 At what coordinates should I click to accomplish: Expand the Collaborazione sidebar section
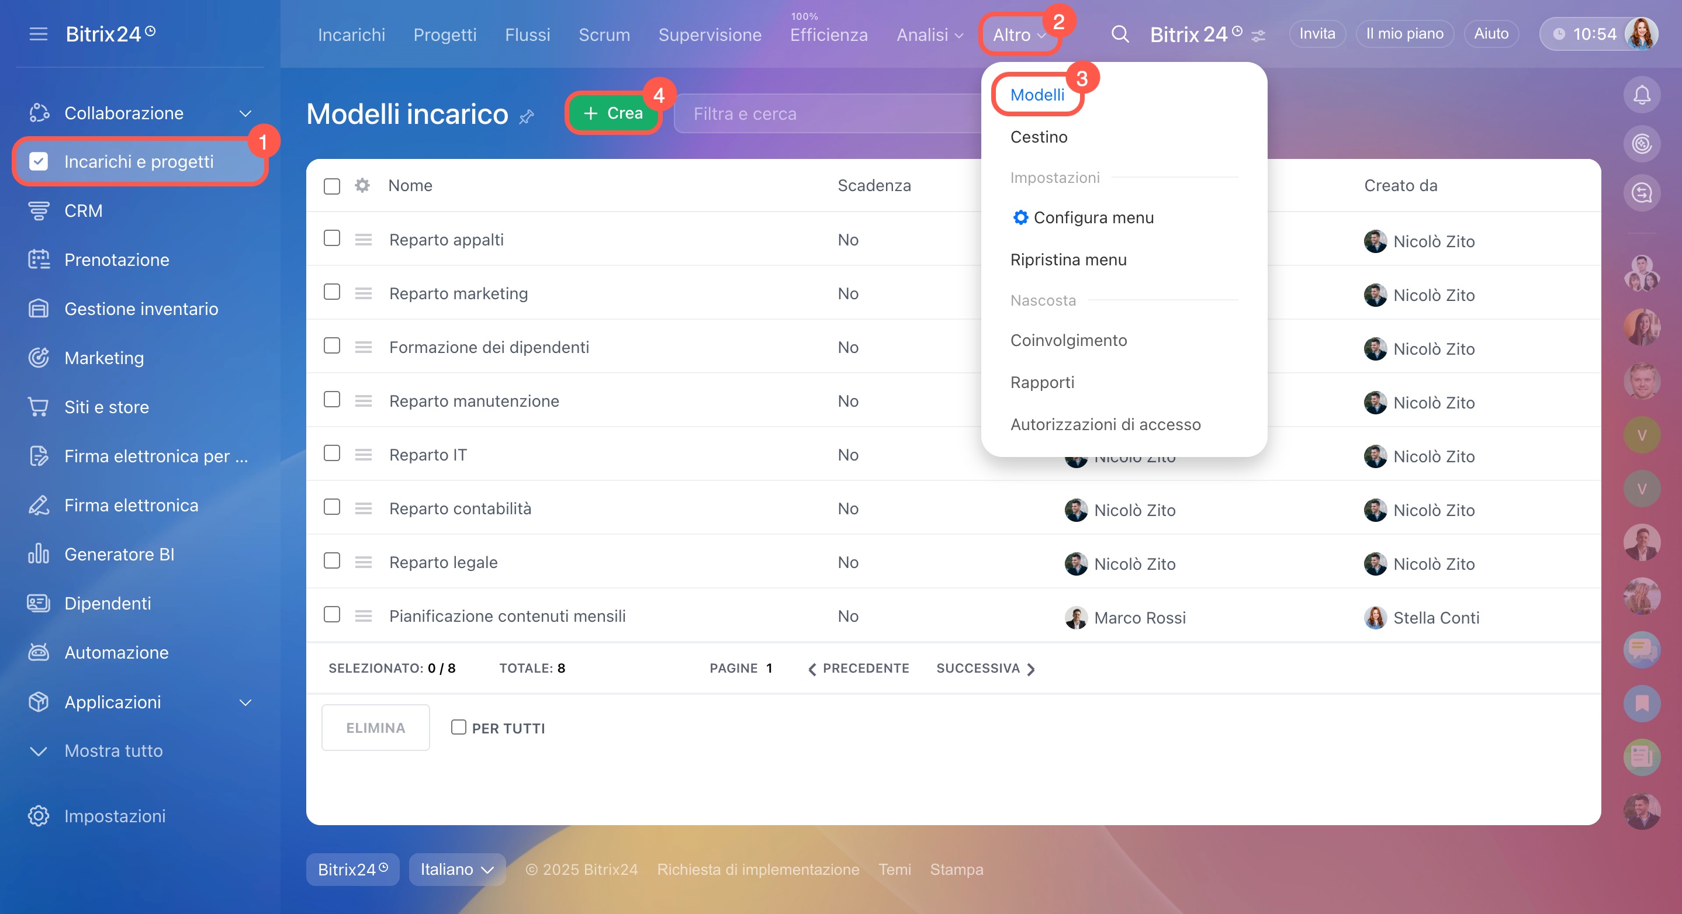[x=245, y=113]
